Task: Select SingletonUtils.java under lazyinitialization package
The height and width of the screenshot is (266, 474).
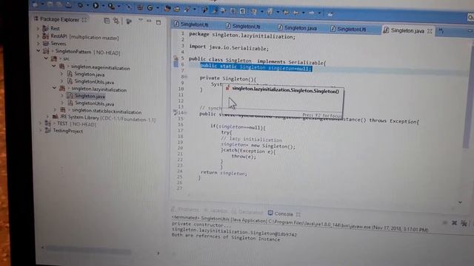Action: [x=95, y=103]
